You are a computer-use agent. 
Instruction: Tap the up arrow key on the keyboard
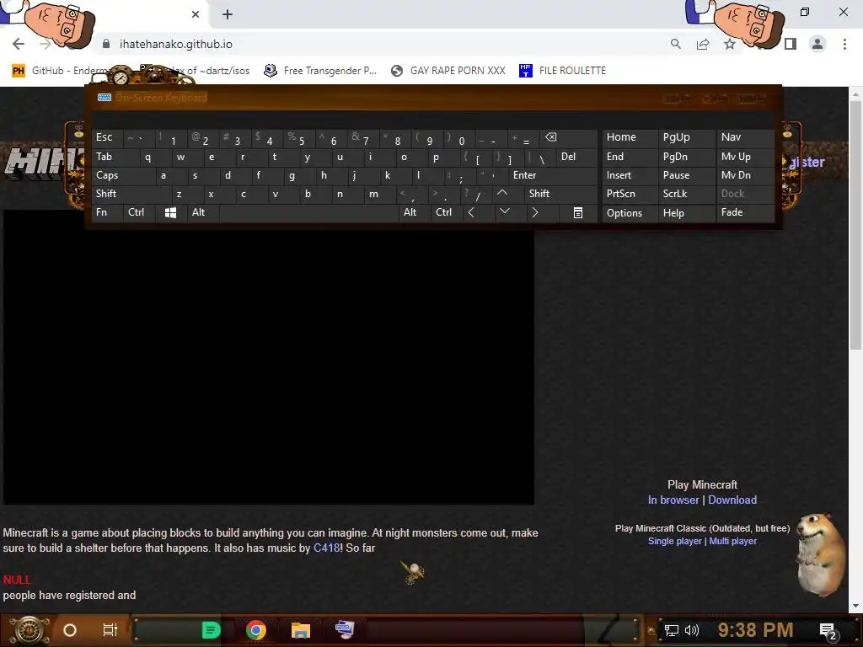pos(502,193)
